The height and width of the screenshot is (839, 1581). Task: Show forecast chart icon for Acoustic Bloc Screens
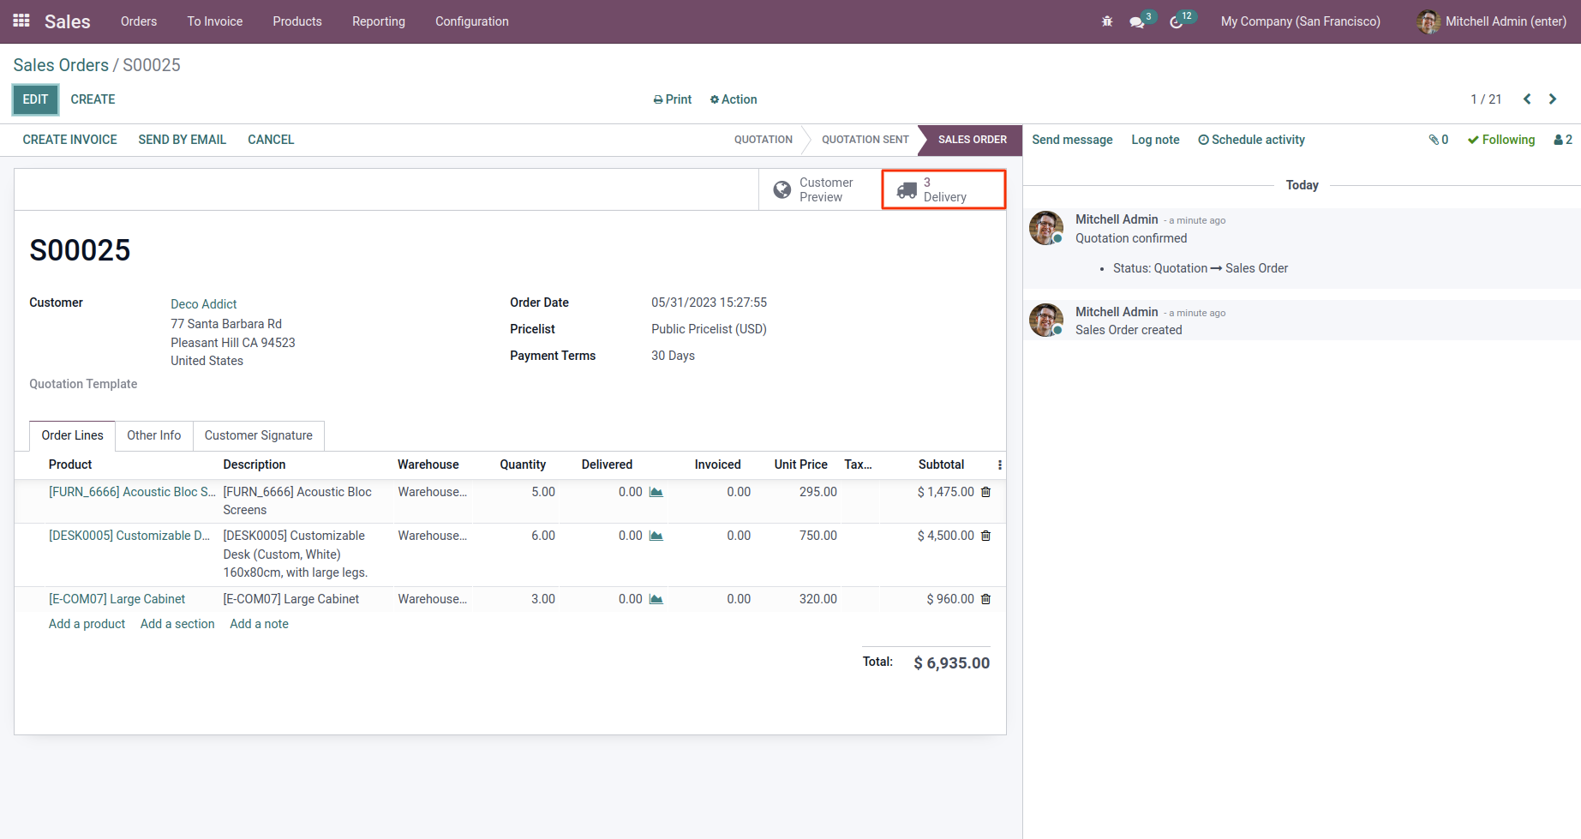[656, 492]
